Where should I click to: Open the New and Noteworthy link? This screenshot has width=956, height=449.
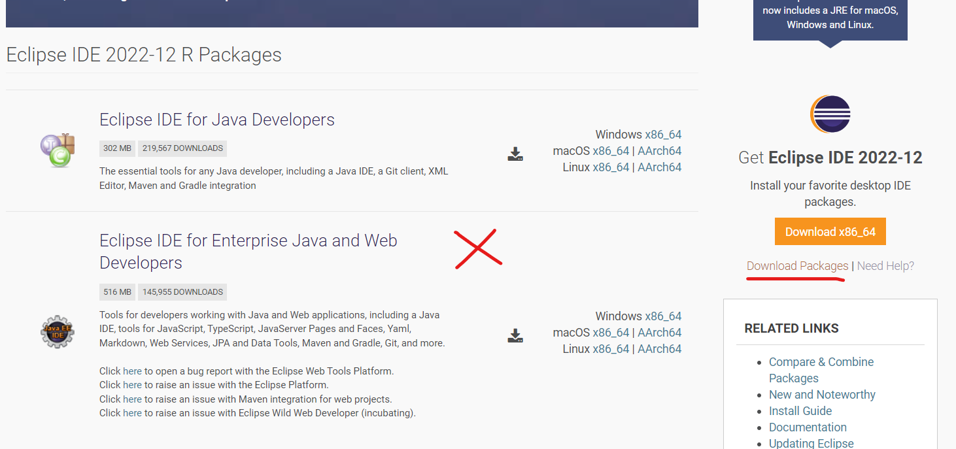pos(822,395)
